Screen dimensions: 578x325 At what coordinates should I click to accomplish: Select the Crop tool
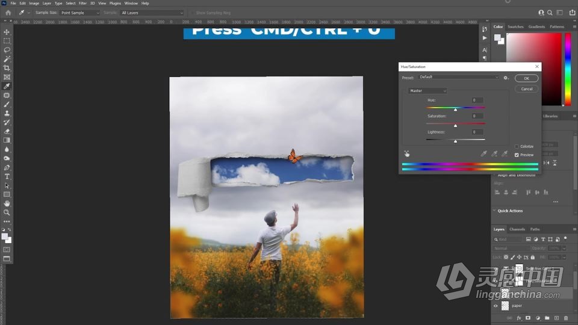(7, 68)
